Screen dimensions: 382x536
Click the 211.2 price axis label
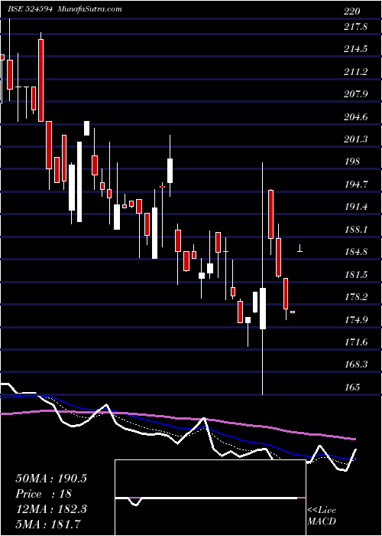point(356,72)
